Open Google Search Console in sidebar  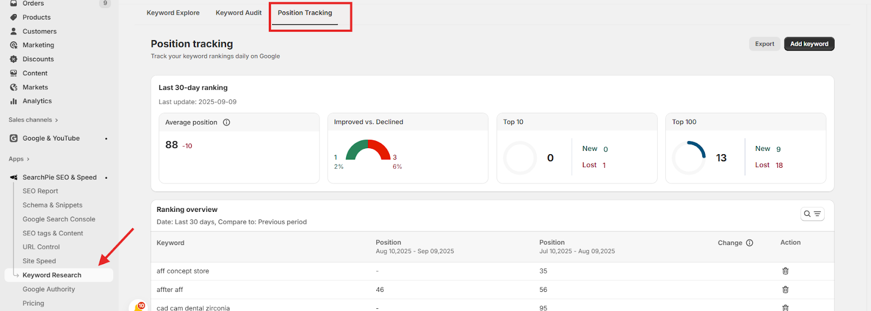click(x=59, y=219)
